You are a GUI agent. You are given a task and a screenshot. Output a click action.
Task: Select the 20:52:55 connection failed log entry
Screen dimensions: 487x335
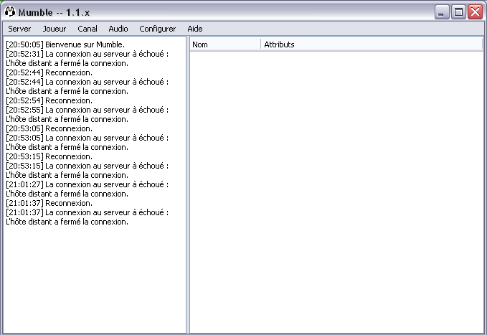click(88, 114)
